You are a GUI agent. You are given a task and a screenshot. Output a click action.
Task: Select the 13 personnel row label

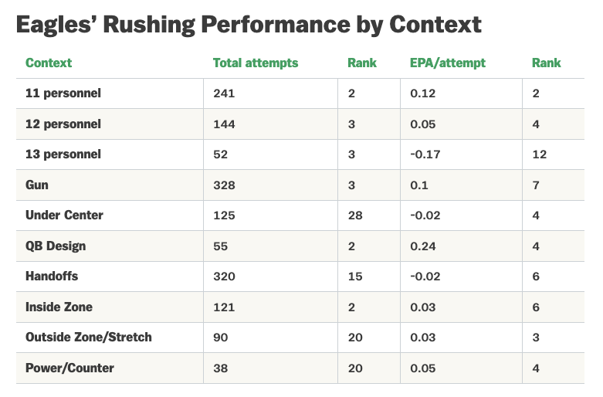(63, 154)
